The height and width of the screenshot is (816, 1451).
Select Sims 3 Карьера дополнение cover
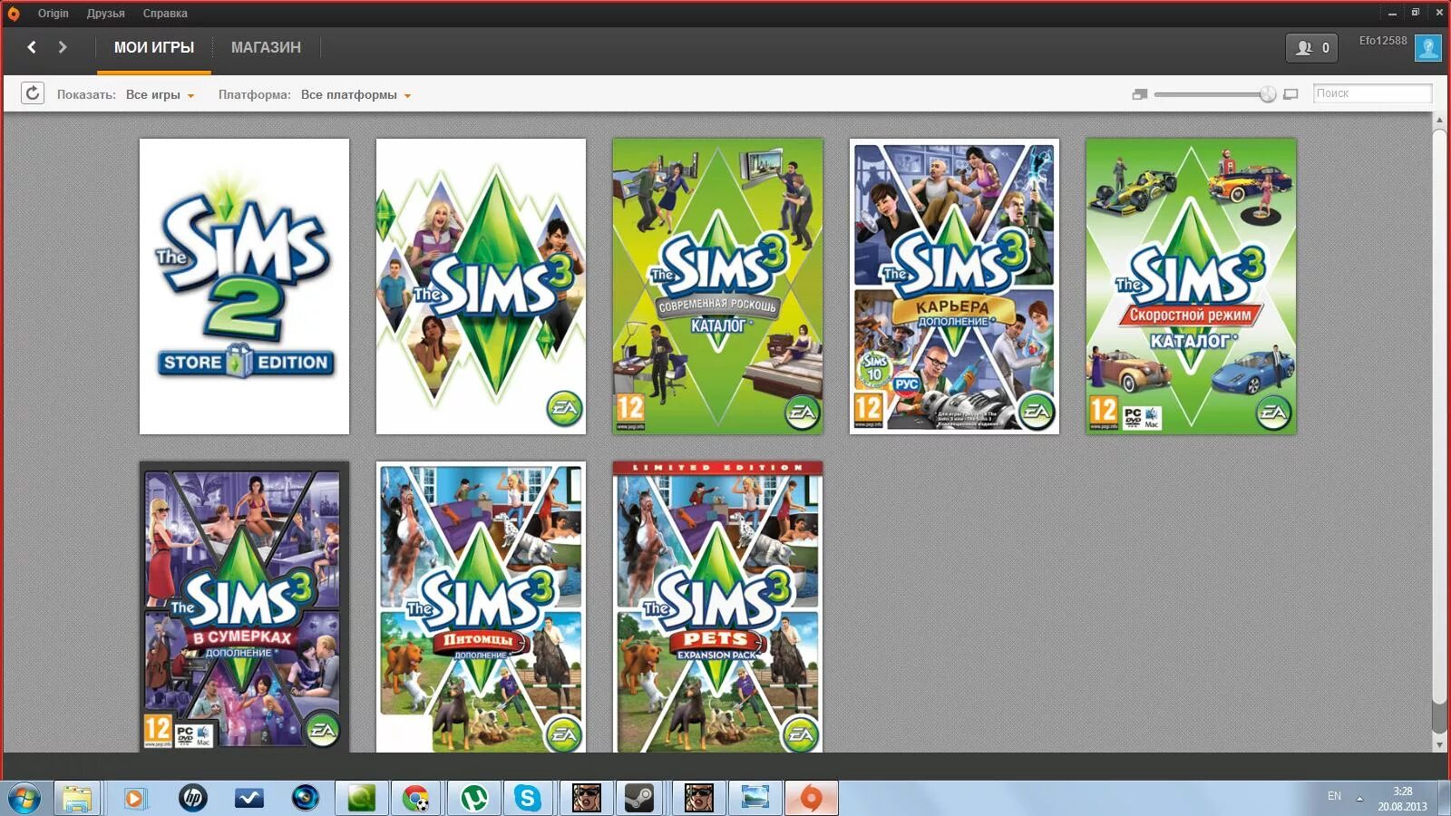tap(954, 287)
